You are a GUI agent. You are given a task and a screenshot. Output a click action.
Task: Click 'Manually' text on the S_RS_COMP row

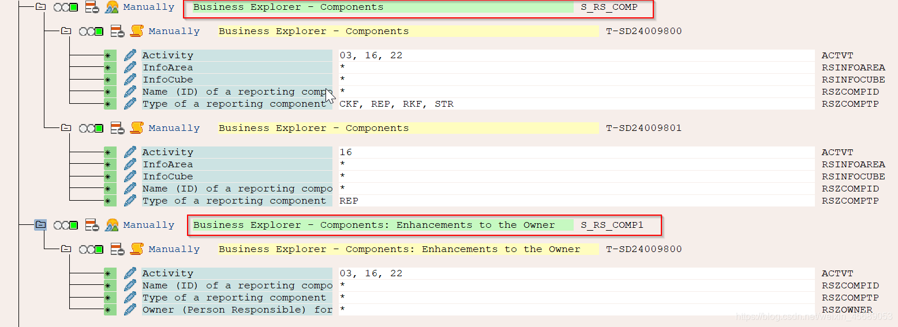[149, 7]
